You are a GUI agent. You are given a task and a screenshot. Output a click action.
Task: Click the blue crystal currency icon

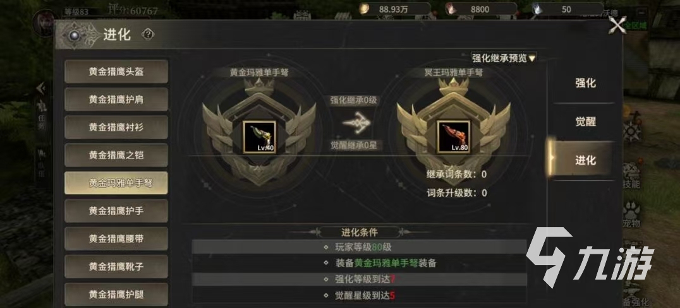click(x=538, y=9)
